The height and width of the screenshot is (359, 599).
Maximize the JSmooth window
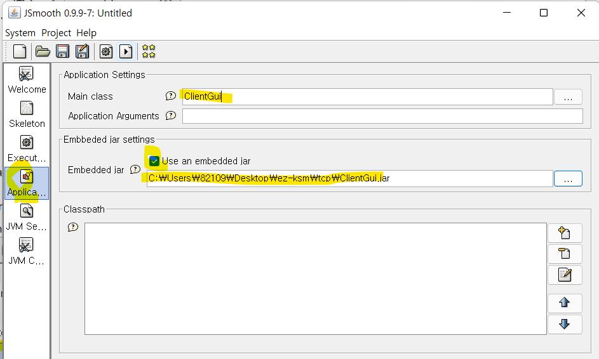[x=544, y=13]
